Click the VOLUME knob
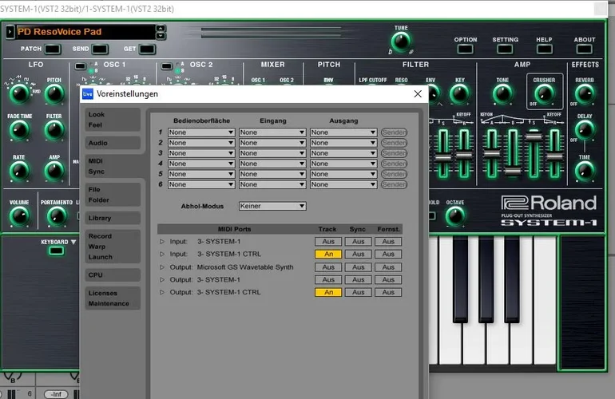This screenshot has height=399, width=615. [x=19, y=216]
